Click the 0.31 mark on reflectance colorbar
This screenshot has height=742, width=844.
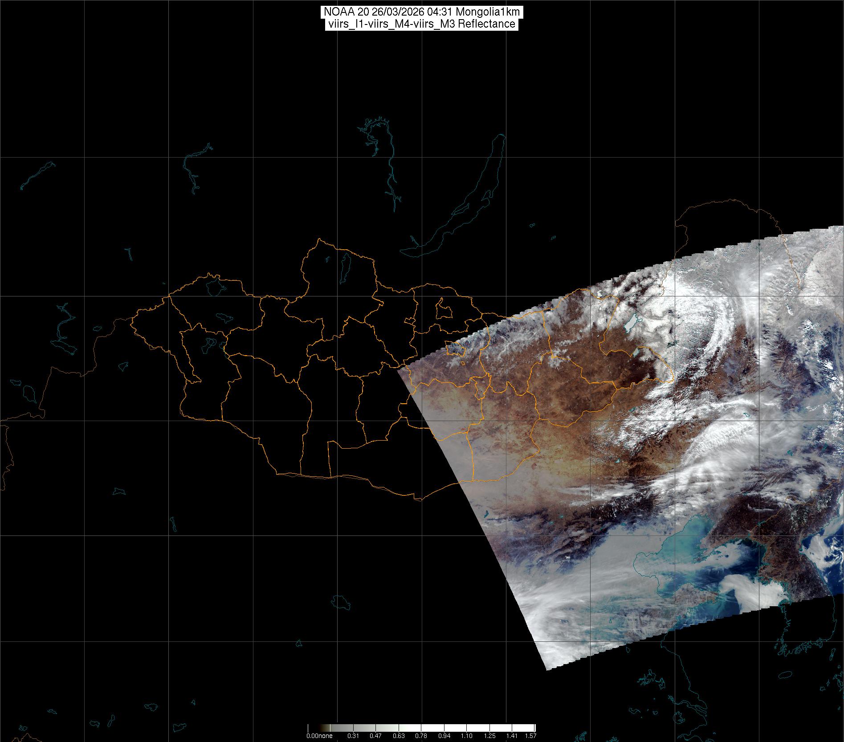click(x=353, y=736)
